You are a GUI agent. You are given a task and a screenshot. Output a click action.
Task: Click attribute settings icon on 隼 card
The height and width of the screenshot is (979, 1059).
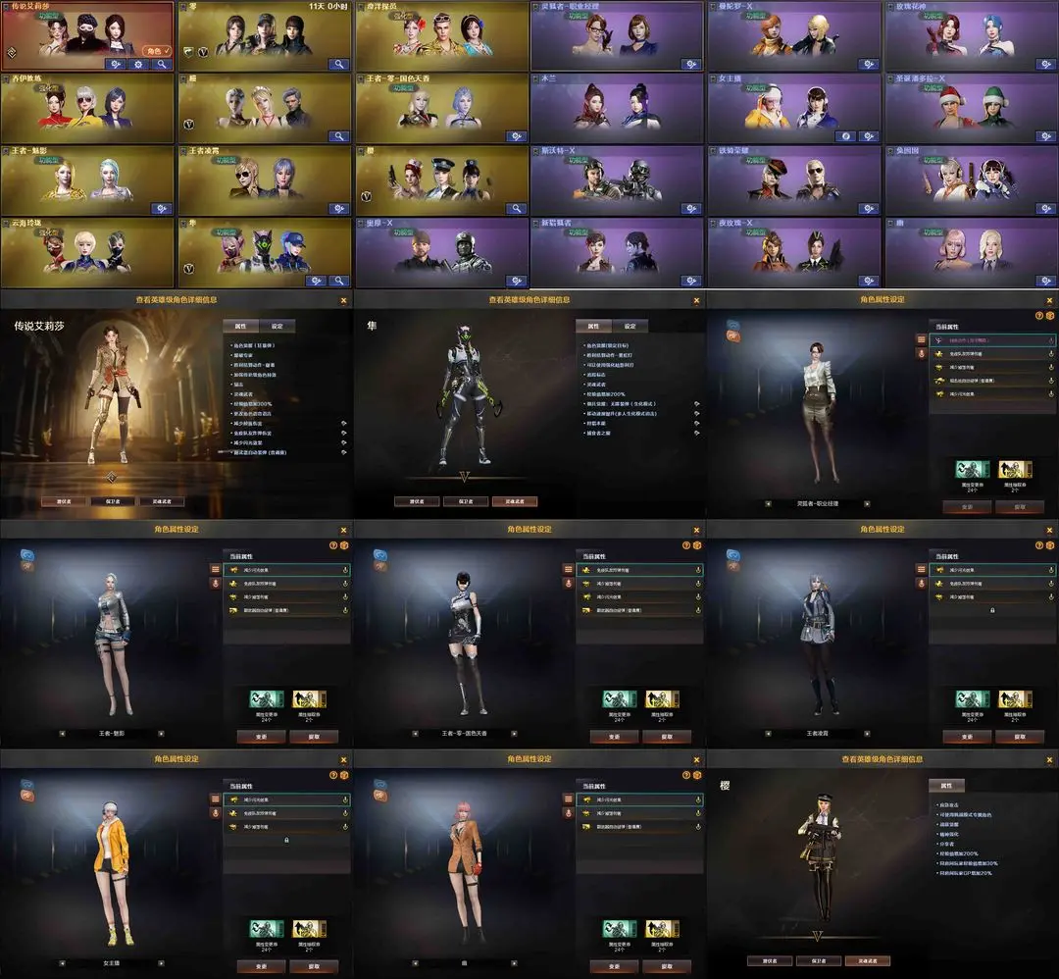[x=316, y=282]
